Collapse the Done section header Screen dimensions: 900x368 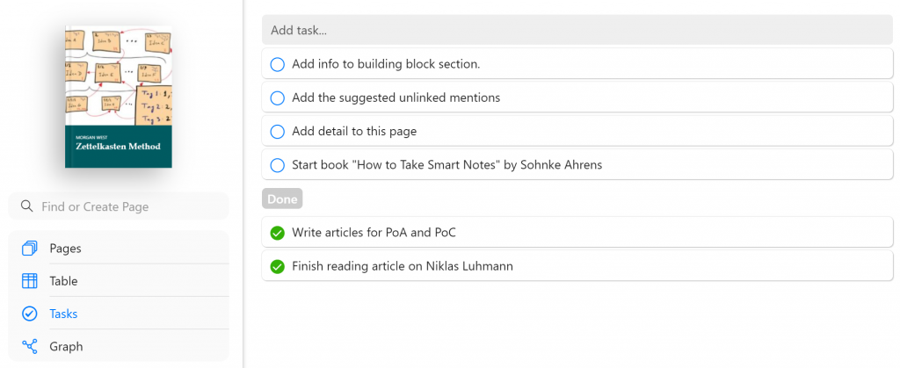pyautogui.click(x=282, y=199)
